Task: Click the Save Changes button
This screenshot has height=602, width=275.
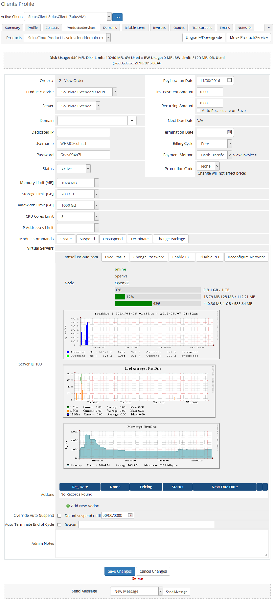Action: 120,571
